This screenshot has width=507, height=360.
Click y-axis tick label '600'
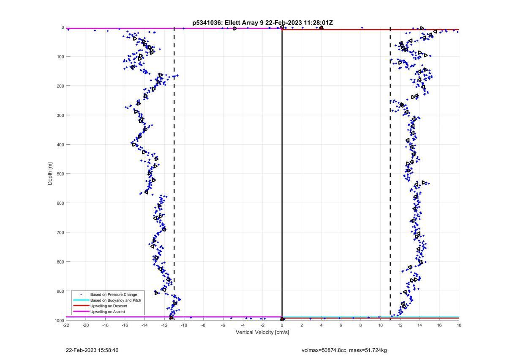pyautogui.click(x=60, y=203)
